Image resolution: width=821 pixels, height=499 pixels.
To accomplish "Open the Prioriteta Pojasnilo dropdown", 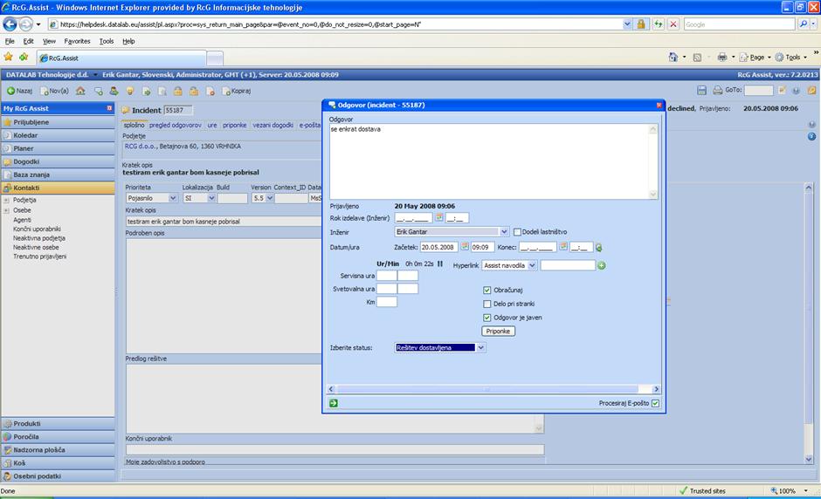I will point(173,198).
